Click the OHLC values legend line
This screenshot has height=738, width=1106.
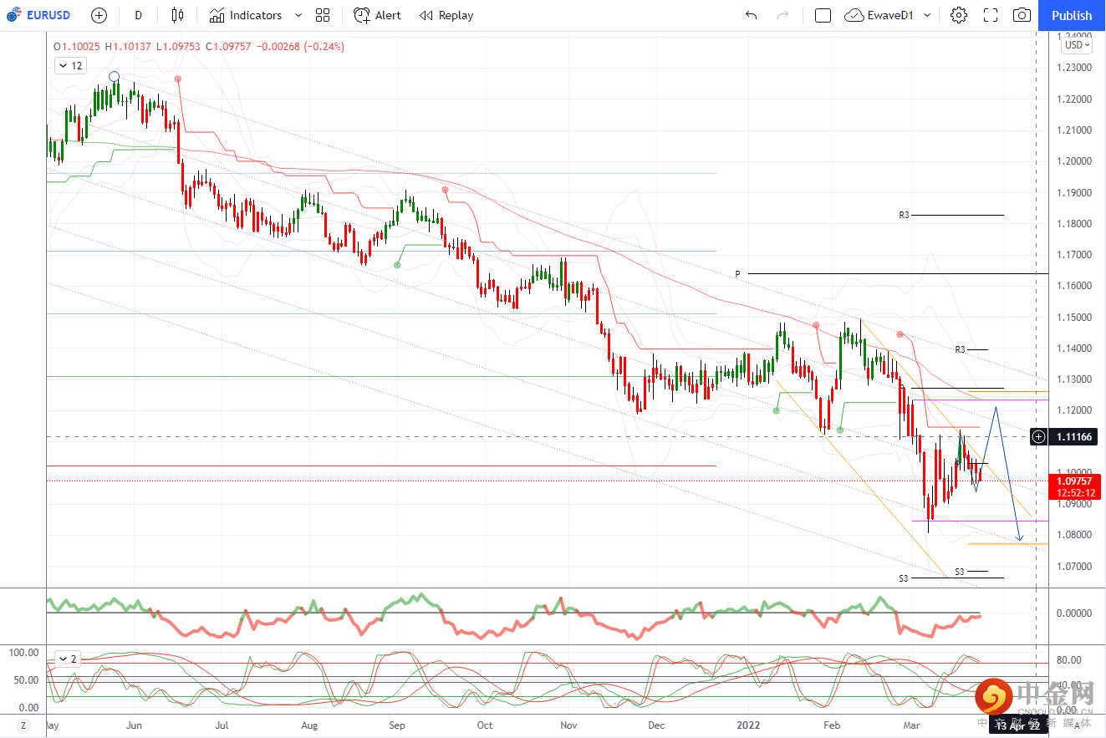pos(199,47)
